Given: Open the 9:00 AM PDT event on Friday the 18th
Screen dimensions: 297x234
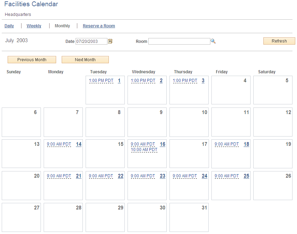Looking at the screenshot, I should pos(227,144).
